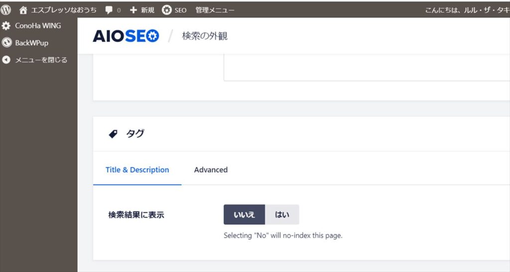Screen dimensions: 510x272
Task: Click the AIOSEO logo
Action: [x=126, y=36]
